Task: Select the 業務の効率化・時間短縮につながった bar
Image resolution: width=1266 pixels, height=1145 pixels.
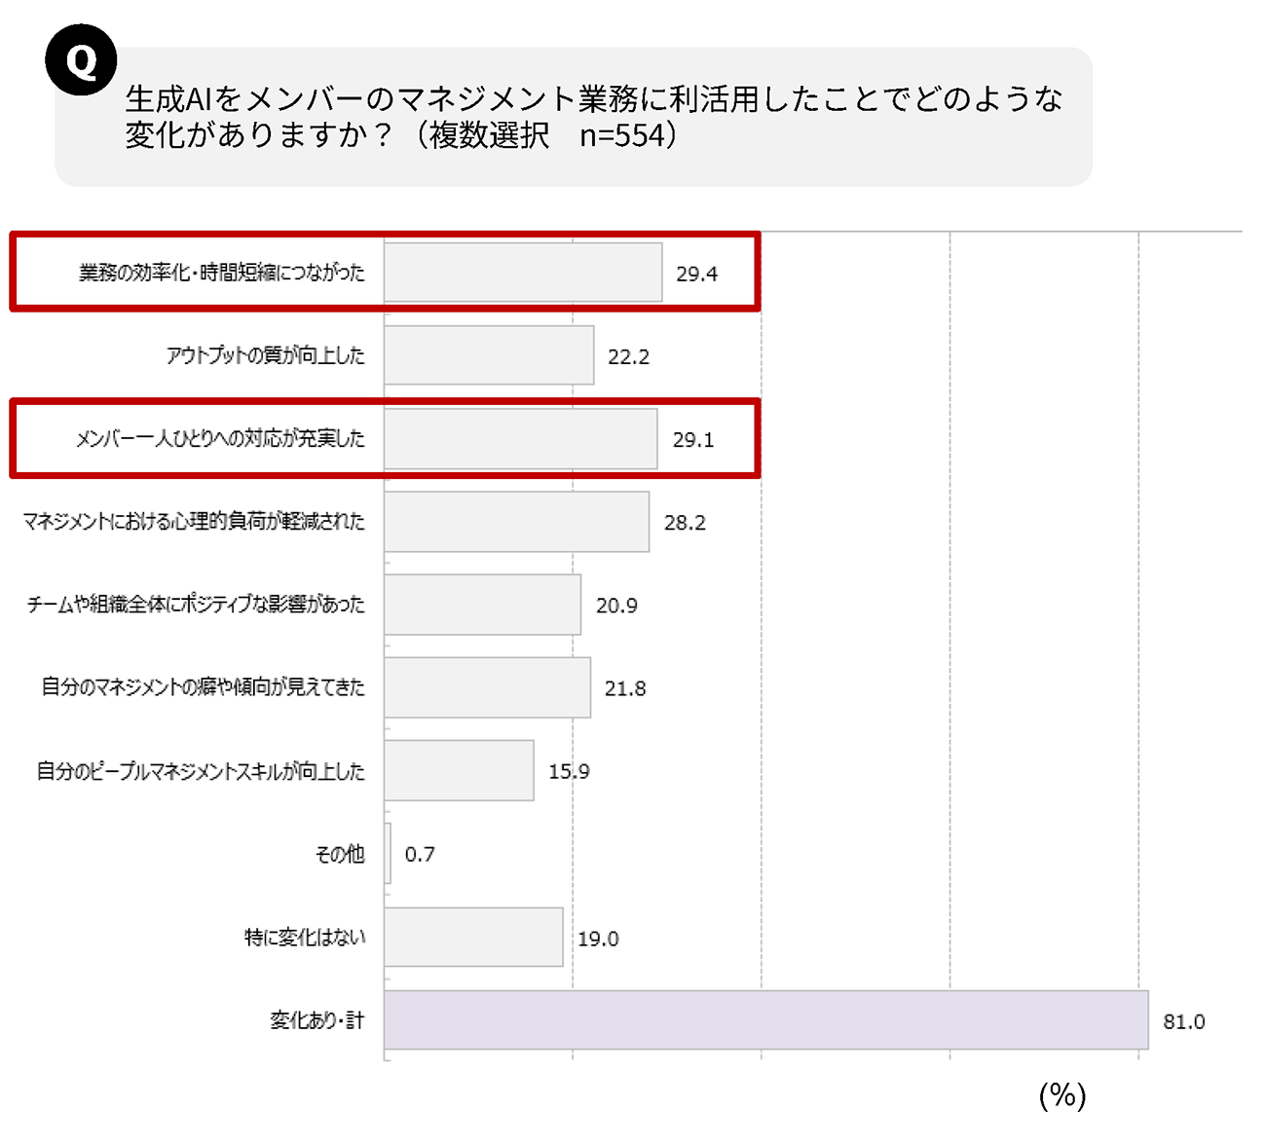Action: tap(523, 273)
